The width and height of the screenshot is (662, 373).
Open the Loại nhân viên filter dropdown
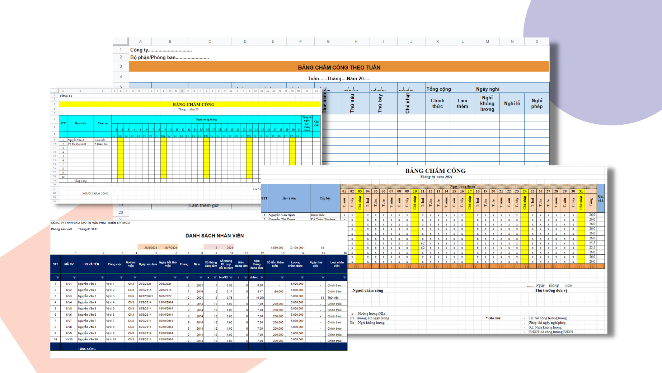[344, 278]
